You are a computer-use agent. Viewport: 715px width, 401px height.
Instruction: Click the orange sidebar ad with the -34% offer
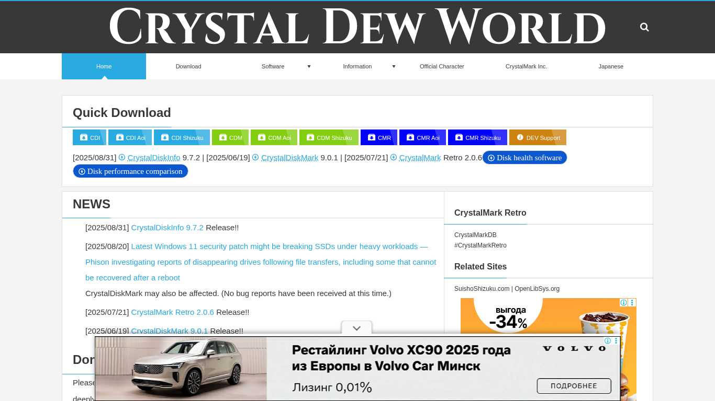point(549,349)
